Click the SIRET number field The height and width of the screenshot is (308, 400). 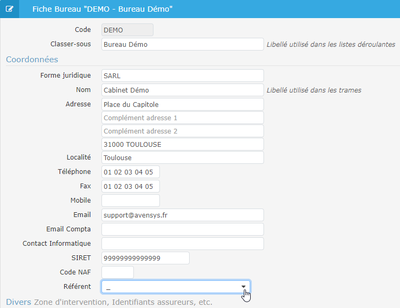(145, 258)
